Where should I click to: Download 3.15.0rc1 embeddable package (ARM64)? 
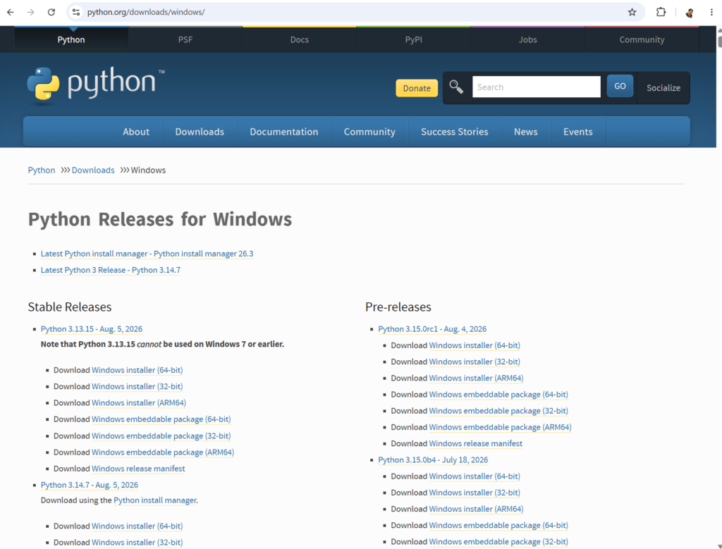click(500, 427)
